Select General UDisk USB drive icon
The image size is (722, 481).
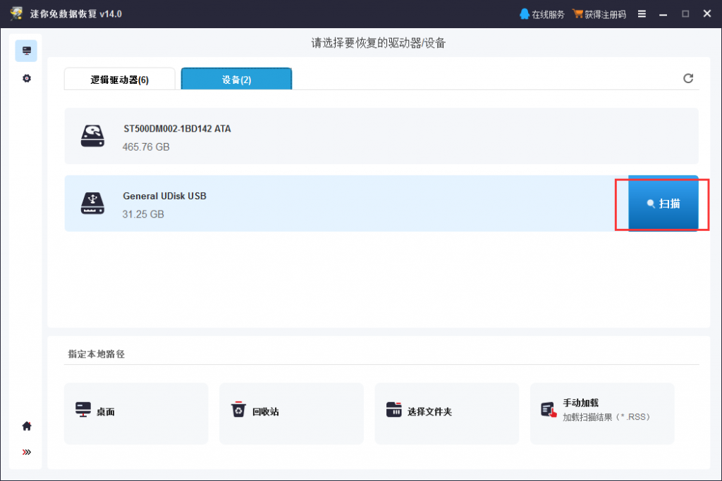click(x=92, y=204)
